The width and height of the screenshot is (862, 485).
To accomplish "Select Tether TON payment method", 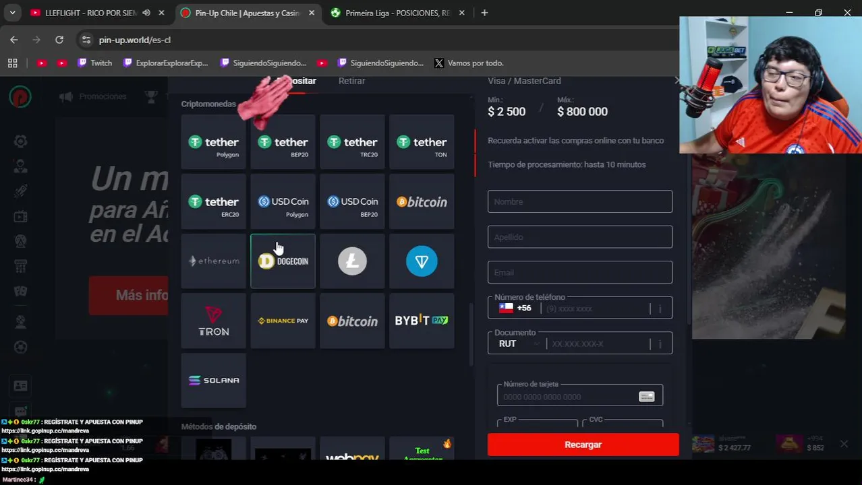I will pyautogui.click(x=422, y=142).
